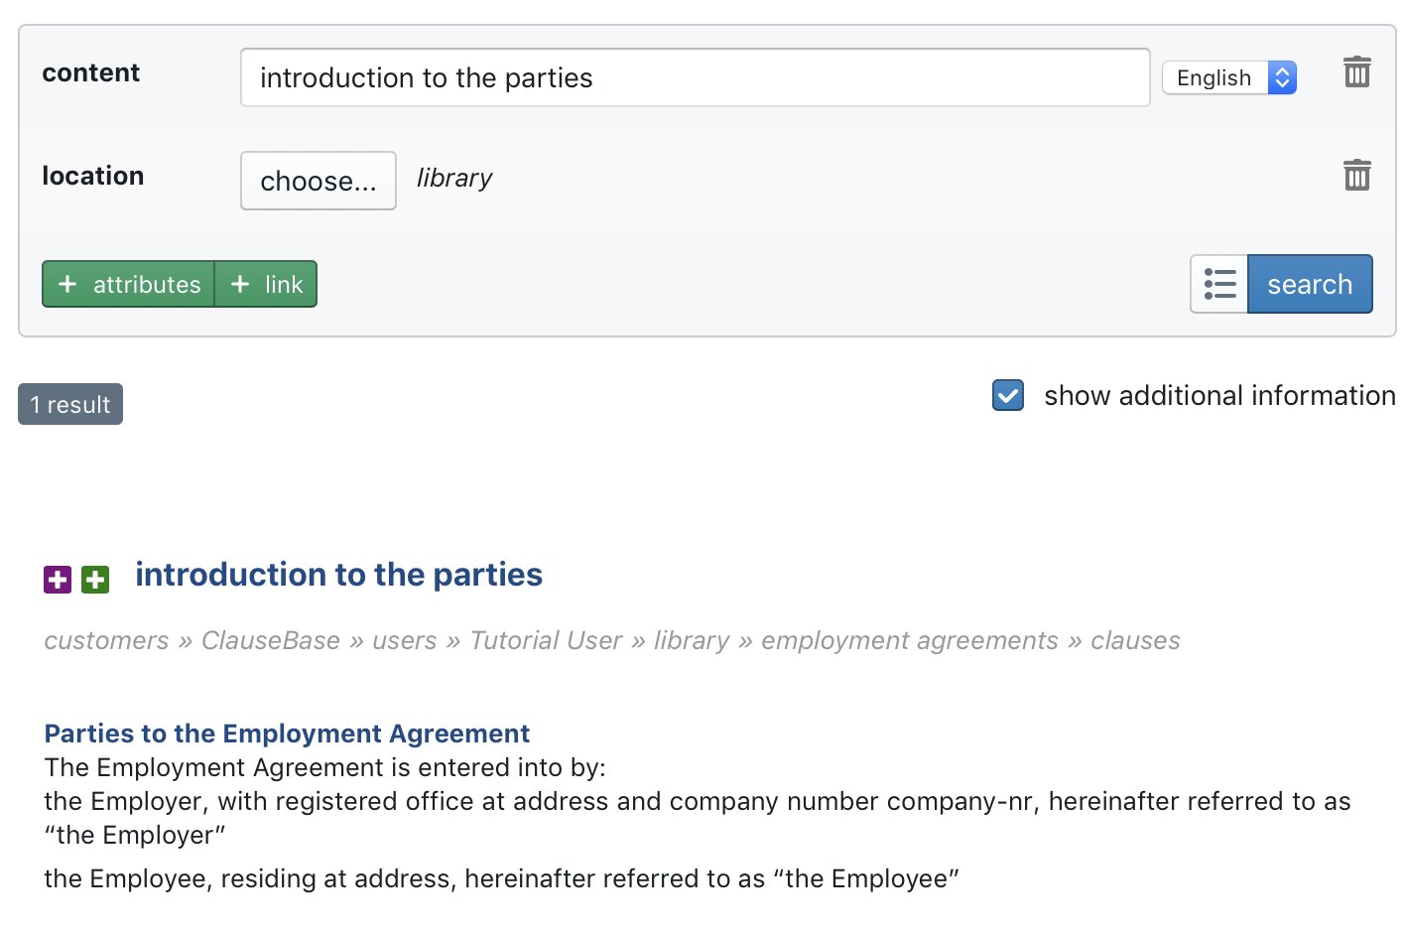
Task: Run the query with the search button
Action: pos(1310,284)
